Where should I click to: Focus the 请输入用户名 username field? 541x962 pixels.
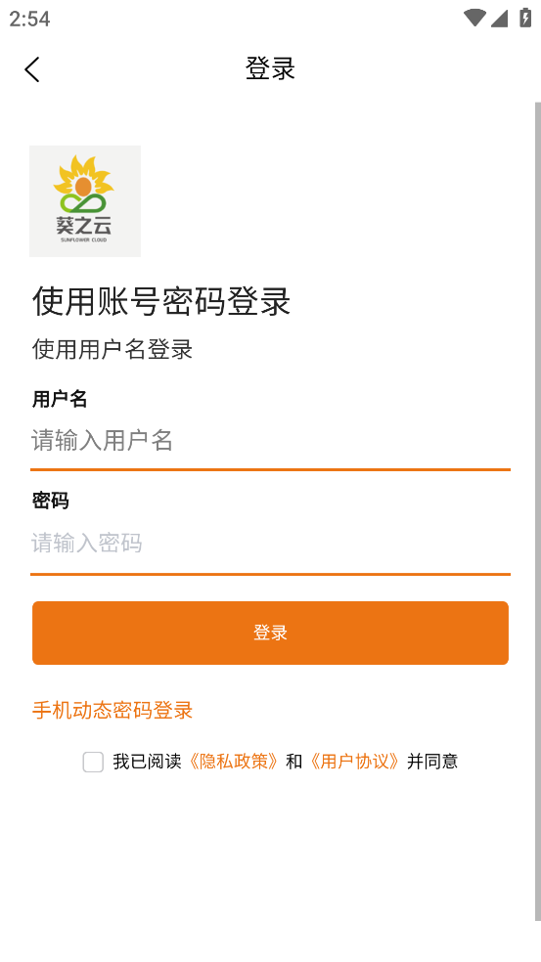270,441
